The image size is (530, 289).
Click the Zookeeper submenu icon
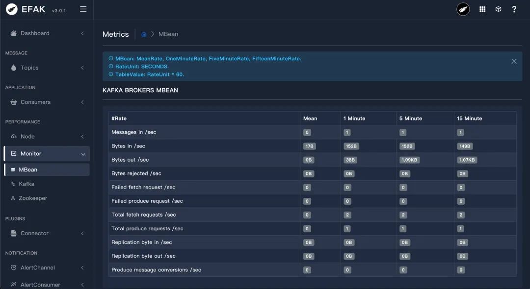(13, 198)
